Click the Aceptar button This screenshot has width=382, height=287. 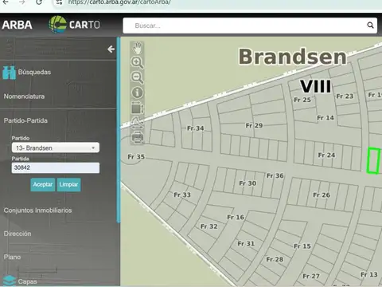[x=43, y=184]
